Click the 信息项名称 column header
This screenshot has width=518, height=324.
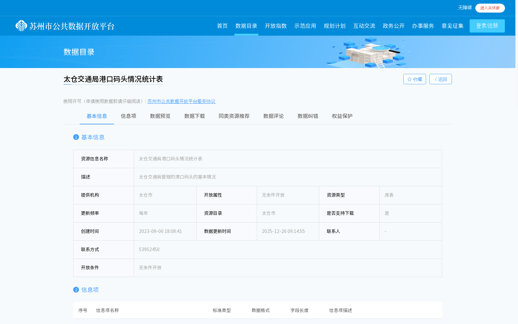(107, 310)
